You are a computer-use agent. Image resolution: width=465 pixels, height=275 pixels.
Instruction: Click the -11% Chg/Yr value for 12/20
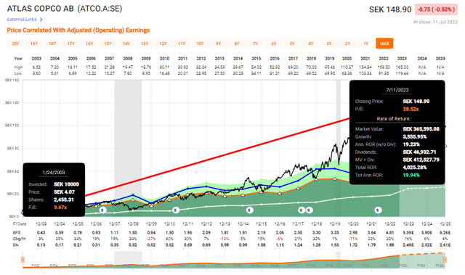(353, 239)
